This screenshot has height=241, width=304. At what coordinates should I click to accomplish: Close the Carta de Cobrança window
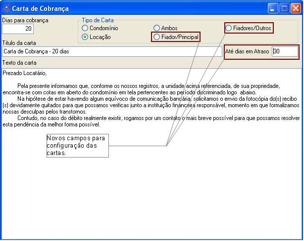pos(295,8)
